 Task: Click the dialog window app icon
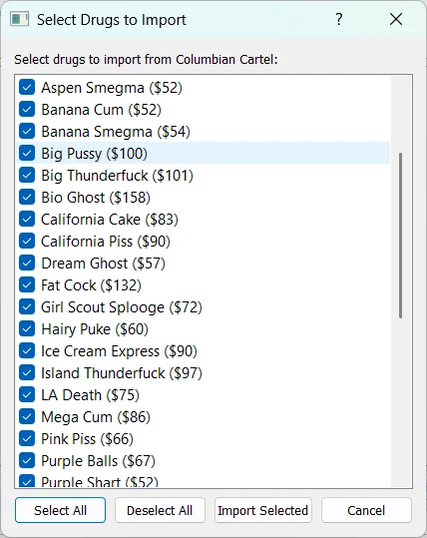tap(19, 19)
